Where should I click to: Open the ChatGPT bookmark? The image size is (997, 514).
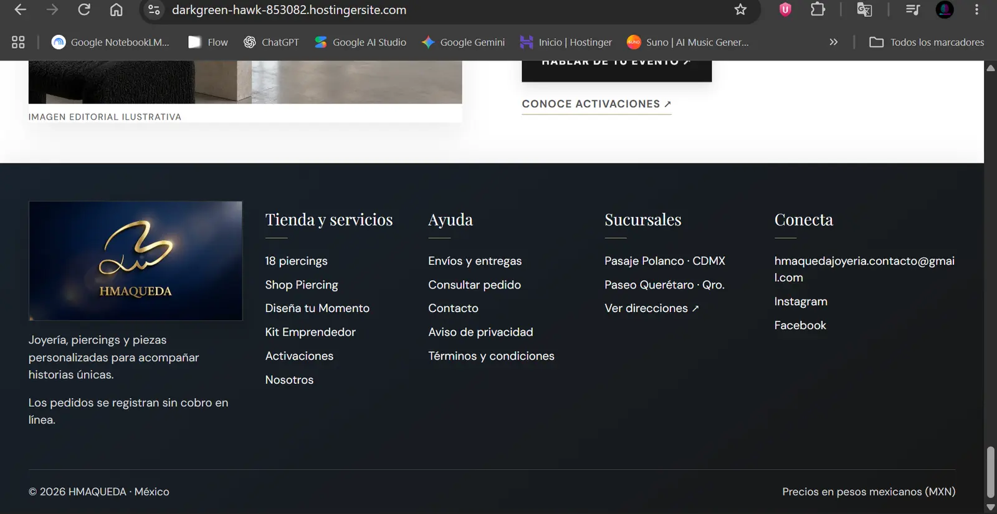pos(271,42)
